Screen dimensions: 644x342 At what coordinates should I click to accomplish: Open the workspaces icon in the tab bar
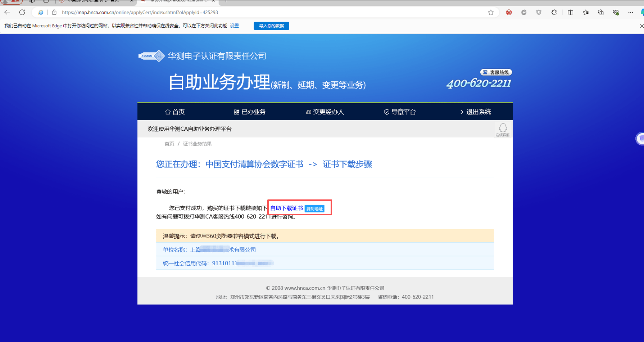32,1
